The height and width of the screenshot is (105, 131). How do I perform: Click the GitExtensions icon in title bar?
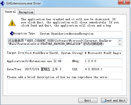(3, 3)
